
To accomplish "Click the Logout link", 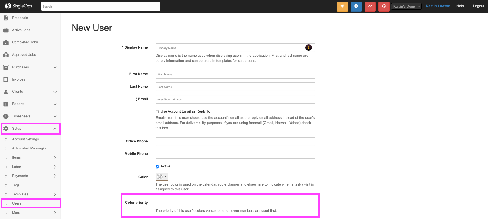I will click(478, 6).
